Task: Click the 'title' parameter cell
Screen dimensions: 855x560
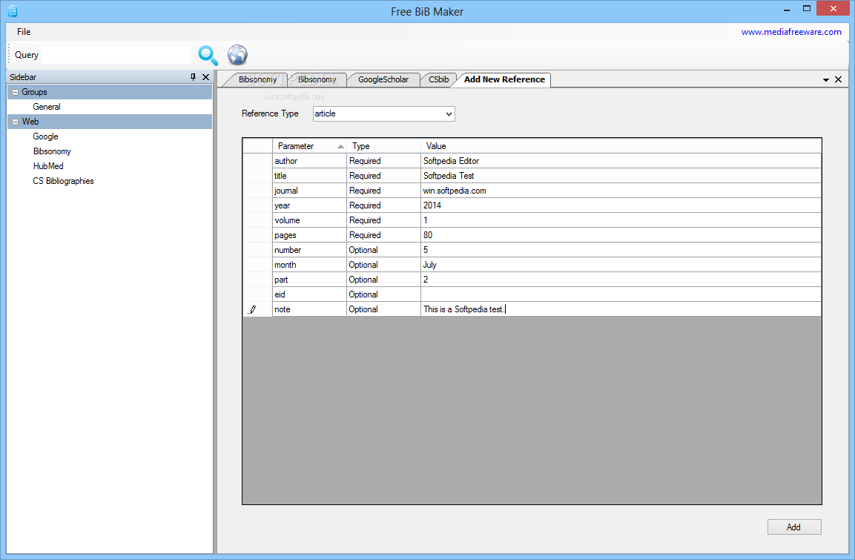Action: [309, 176]
